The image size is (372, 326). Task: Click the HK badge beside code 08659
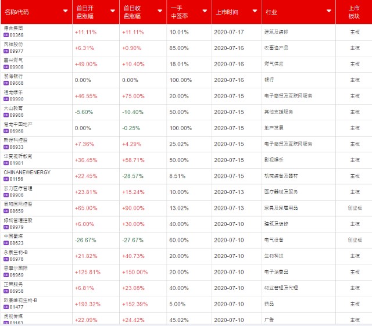click(x=7, y=212)
